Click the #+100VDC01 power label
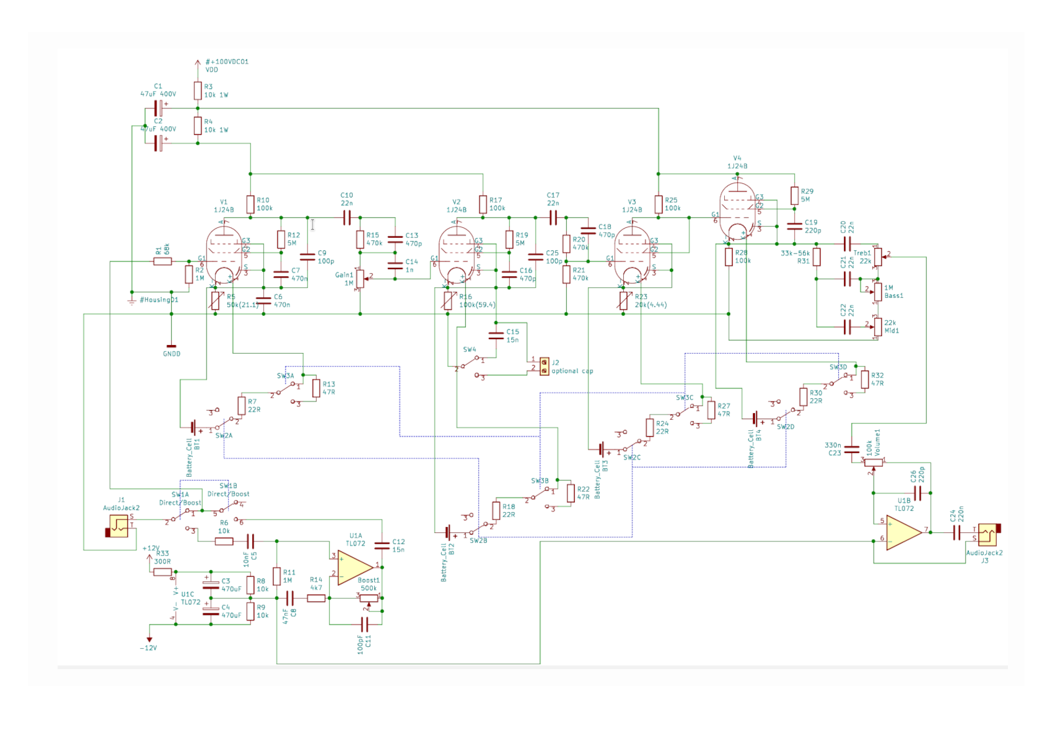Screen dimensions: 1042x736 (x=227, y=62)
